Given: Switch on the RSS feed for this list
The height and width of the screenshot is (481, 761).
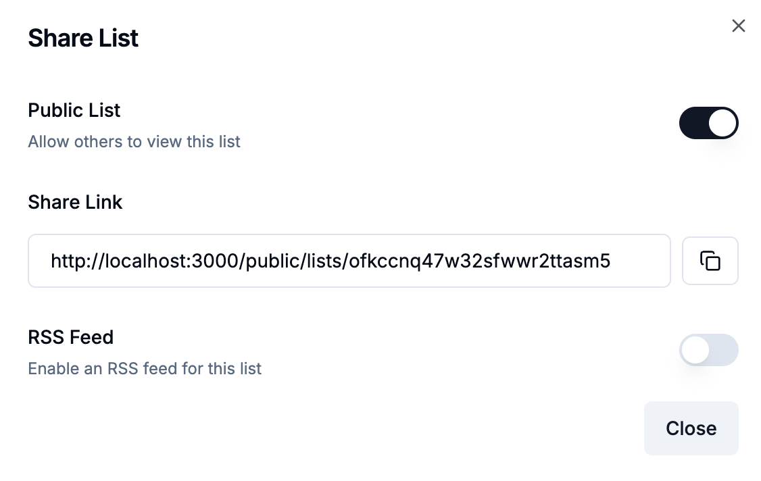Looking at the screenshot, I should pos(709,350).
